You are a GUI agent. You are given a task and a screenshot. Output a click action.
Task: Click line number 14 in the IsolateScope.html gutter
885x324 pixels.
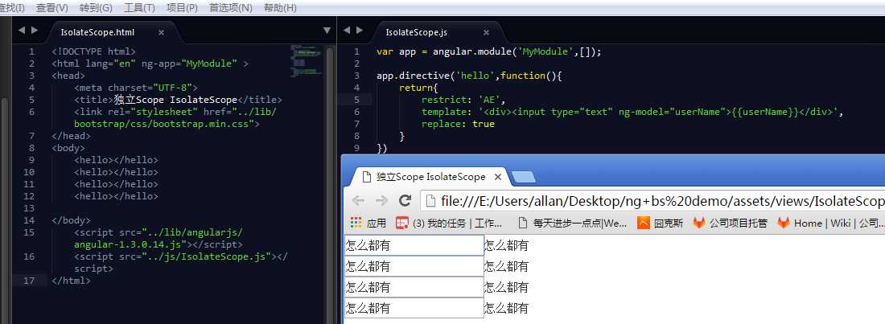[29, 220]
